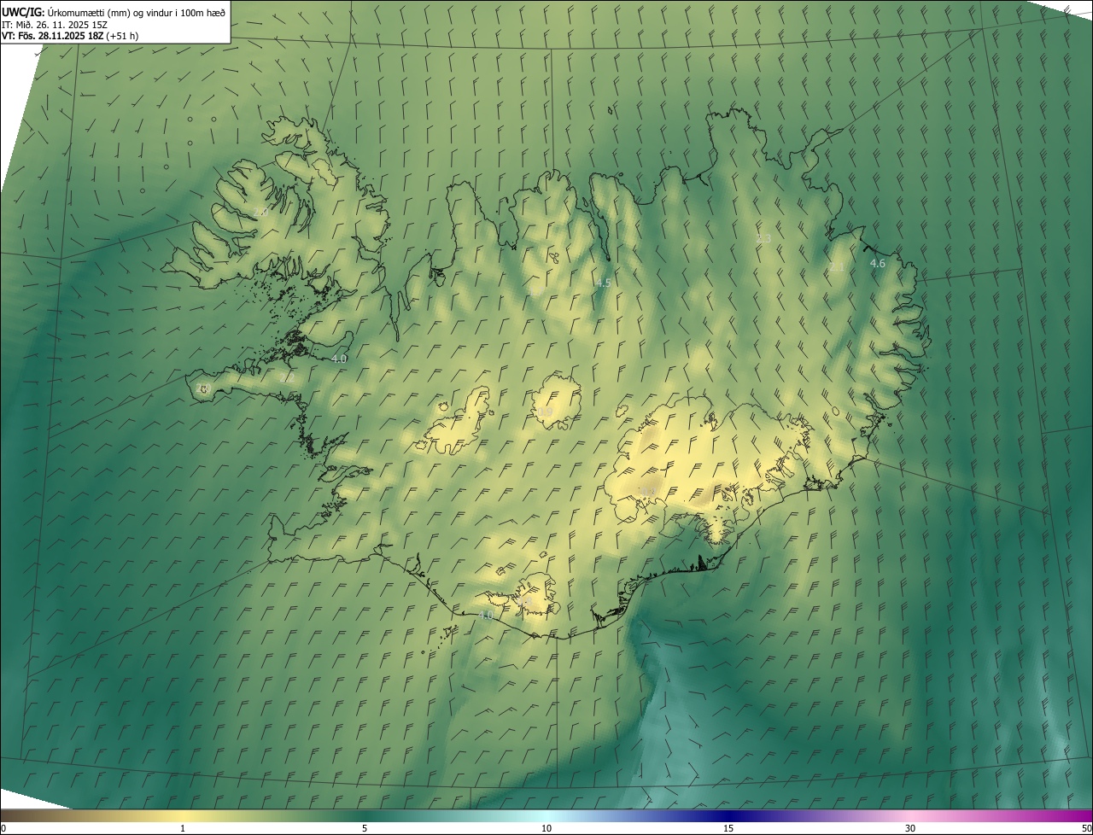Screen dimensions: 1093x835
Task: Click the 1.7 value label on the map
Action: click(x=535, y=291)
